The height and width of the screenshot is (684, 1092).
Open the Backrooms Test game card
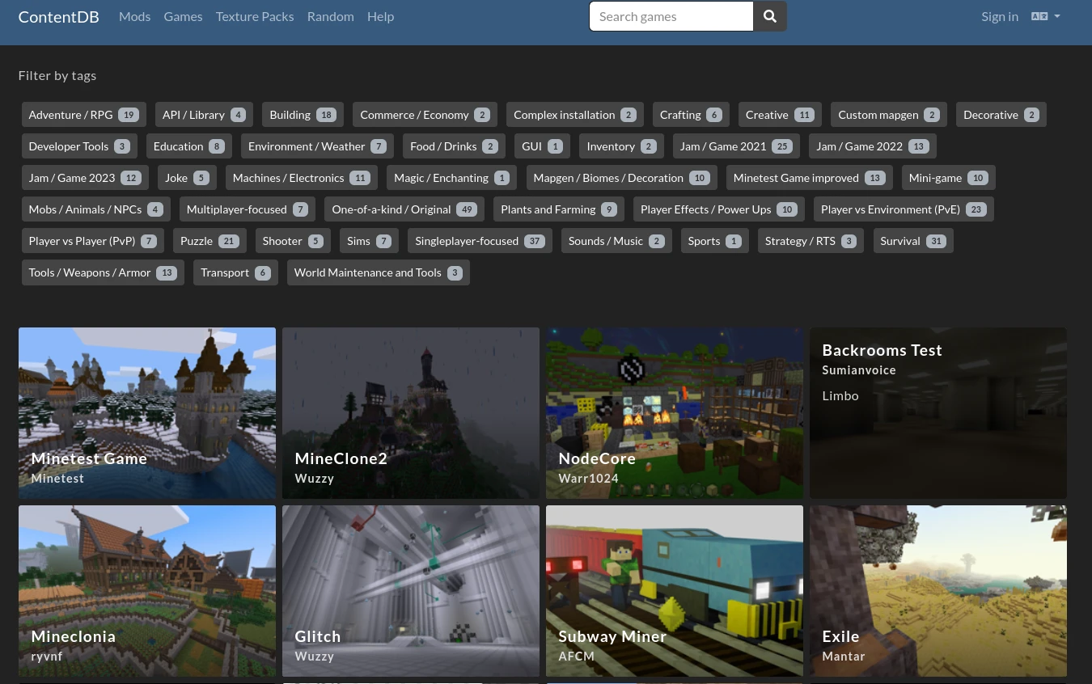tap(938, 412)
